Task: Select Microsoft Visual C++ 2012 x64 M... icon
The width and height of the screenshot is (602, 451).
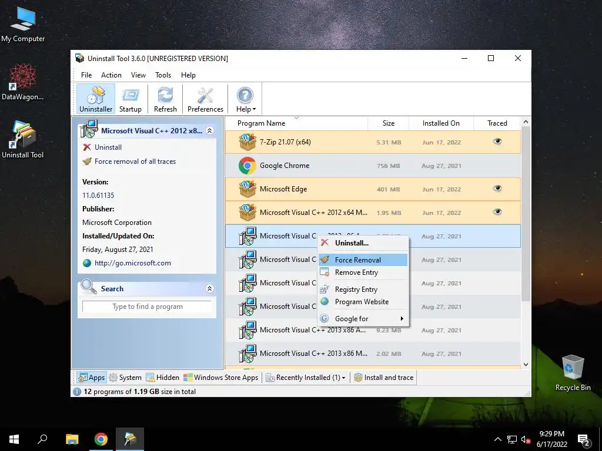Action: tap(248, 213)
